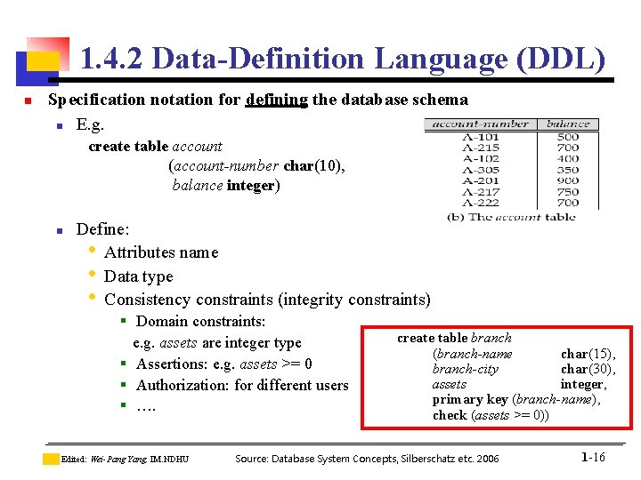
Task: Click 'check (assets >= 0))' line
Action: tap(491, 415)
